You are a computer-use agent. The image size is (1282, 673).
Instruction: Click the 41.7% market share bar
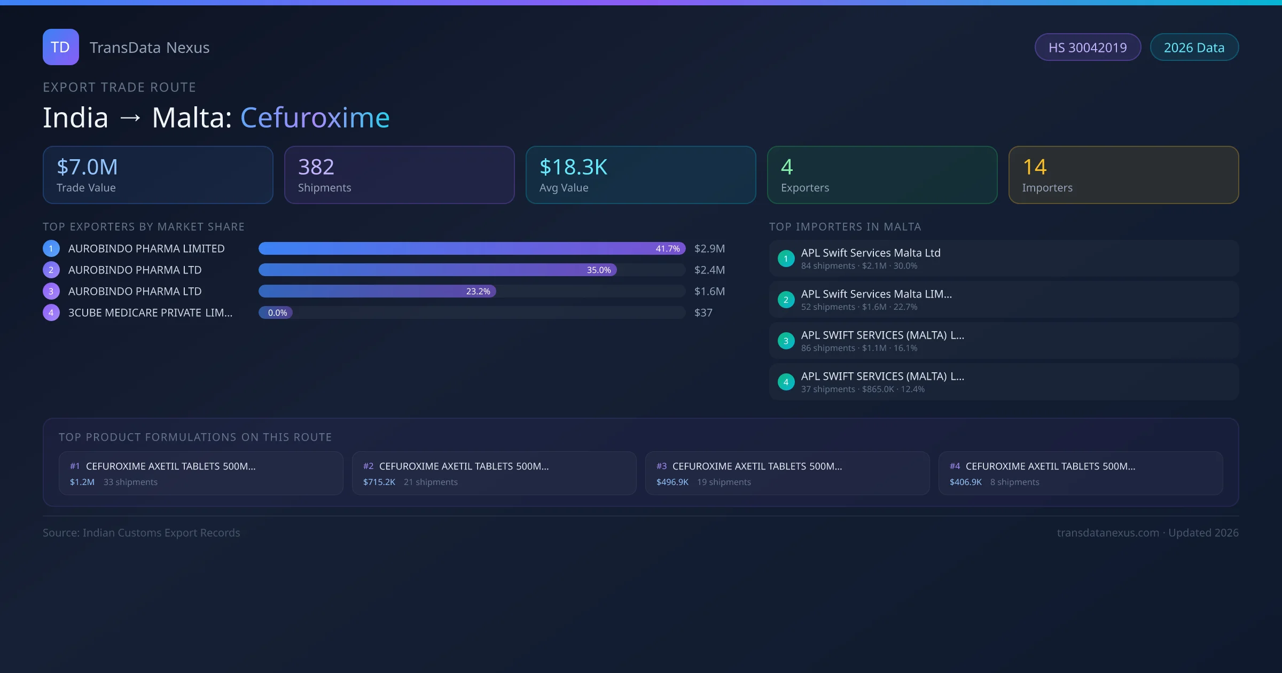[472, 248]
